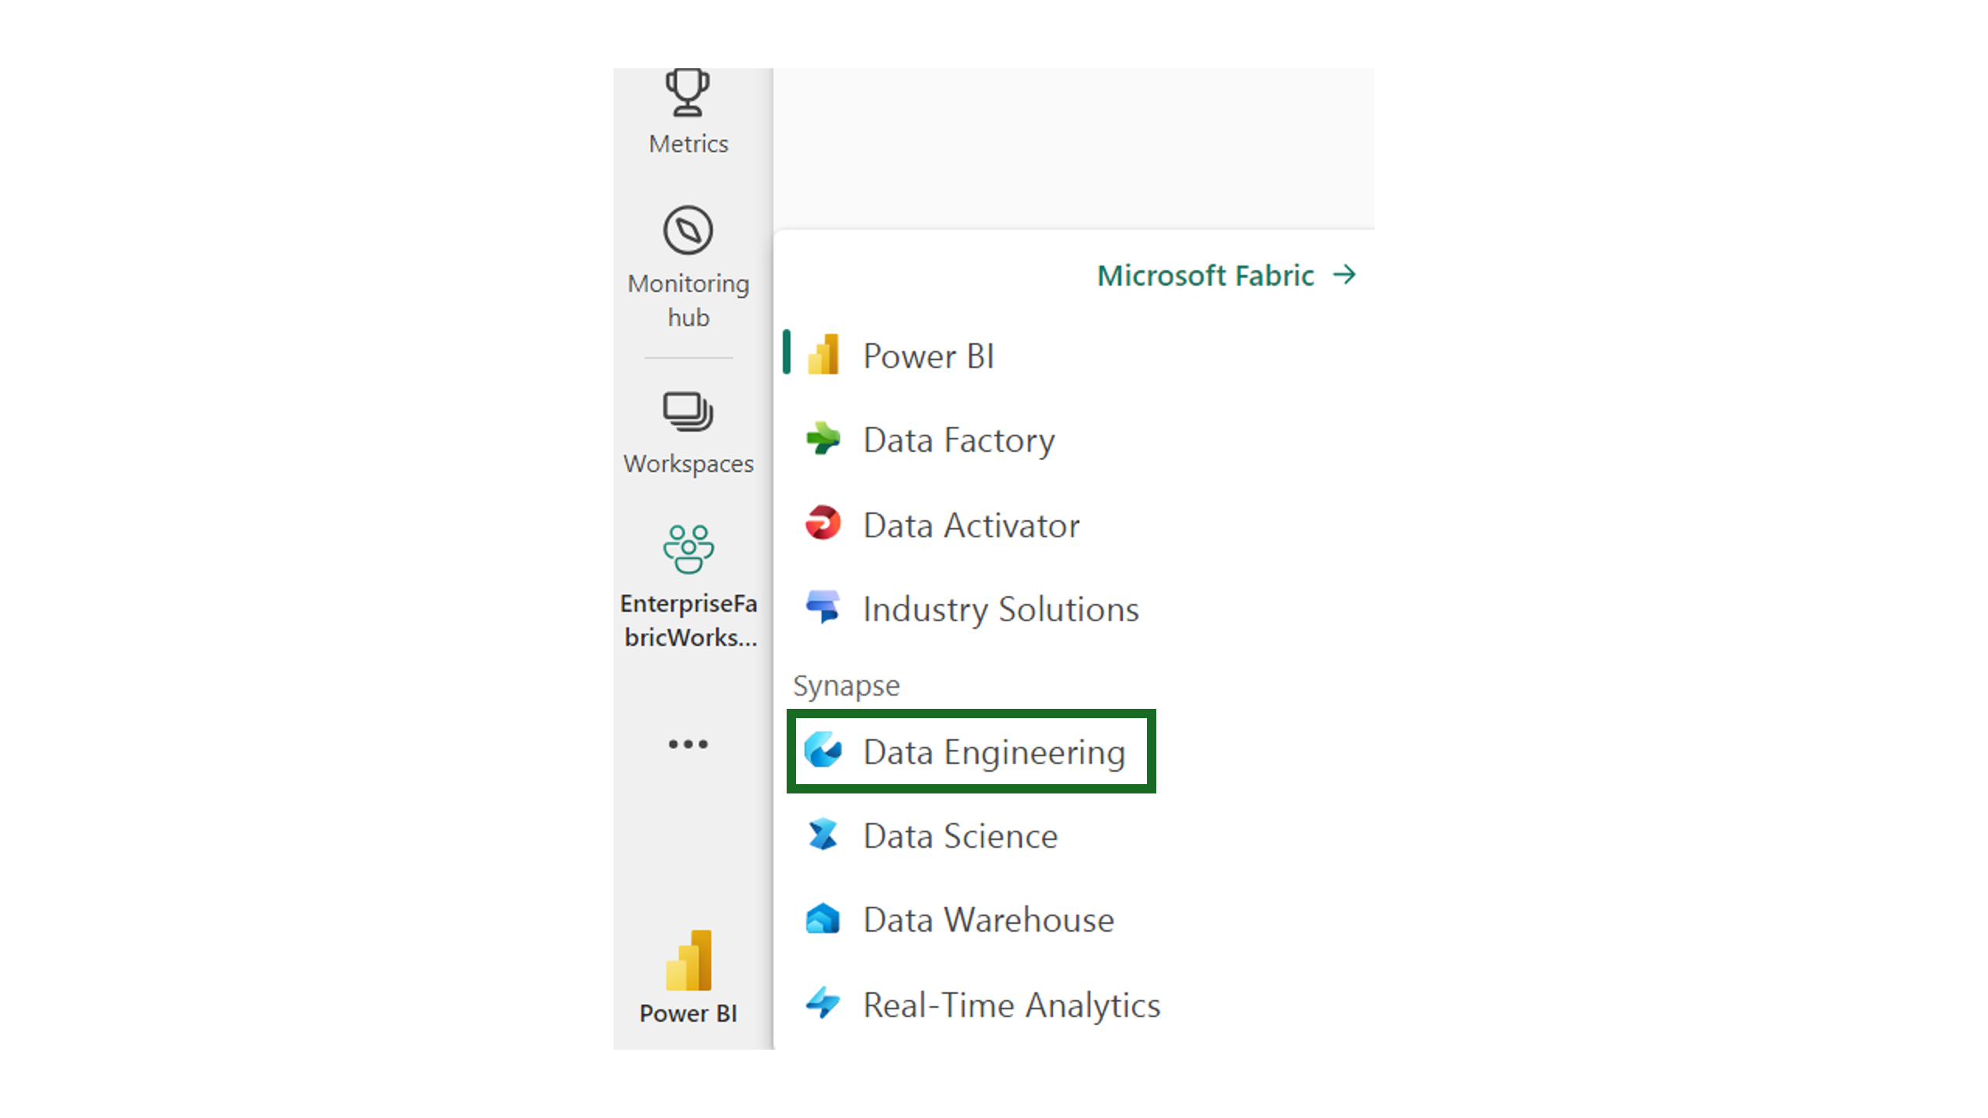Screen dimensions: 1988x1118
Task: Expand the more options ellipsis menu
Action: pos(688,742)
